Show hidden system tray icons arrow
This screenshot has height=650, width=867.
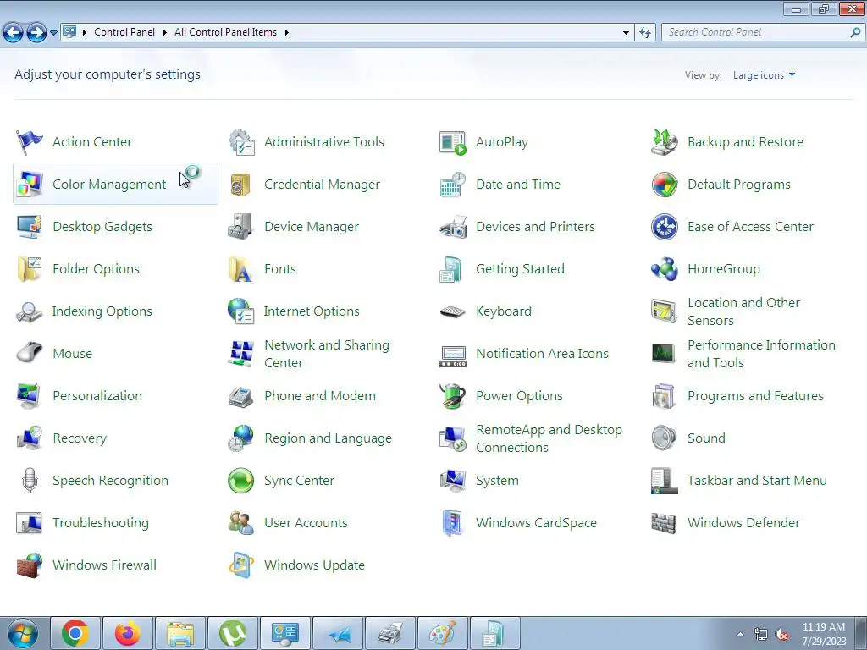pos(740,634)
